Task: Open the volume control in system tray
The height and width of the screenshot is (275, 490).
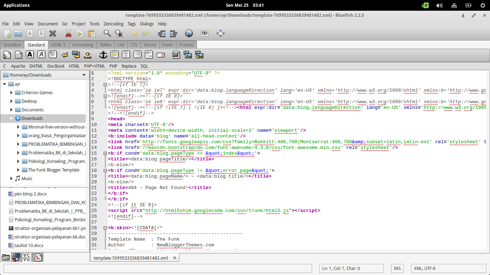Action: (439, 5)
